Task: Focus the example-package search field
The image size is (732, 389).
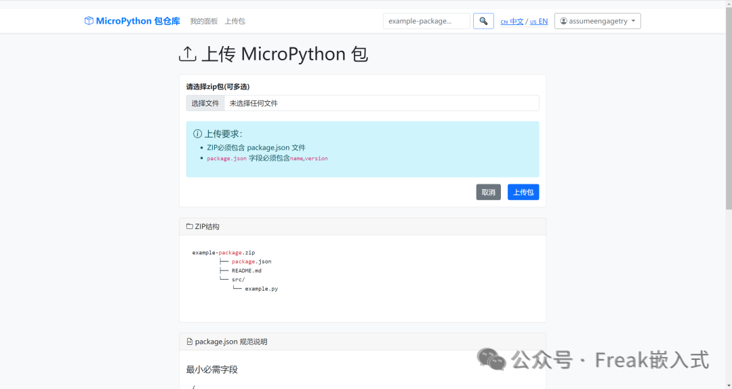Action: point(426,21)
